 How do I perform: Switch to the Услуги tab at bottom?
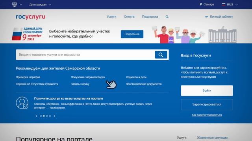(182, 137)
